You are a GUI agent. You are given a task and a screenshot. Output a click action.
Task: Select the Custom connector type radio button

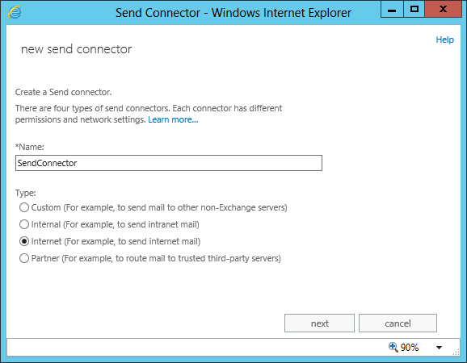[x=24, y=207]
